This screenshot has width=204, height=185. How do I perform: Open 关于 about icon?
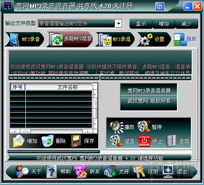pyautogui.click(x=22, y=171)
